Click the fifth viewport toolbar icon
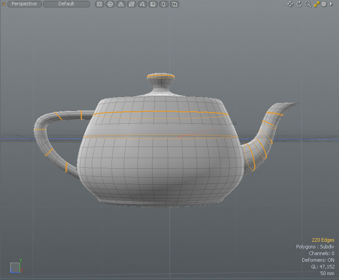This screenshot has width=339, height=280. pyautogui.click(x=142, y=4)
